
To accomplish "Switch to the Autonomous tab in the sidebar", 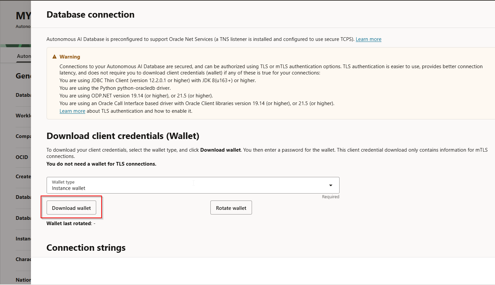I will pyautogui.click(x=24, y=56).
